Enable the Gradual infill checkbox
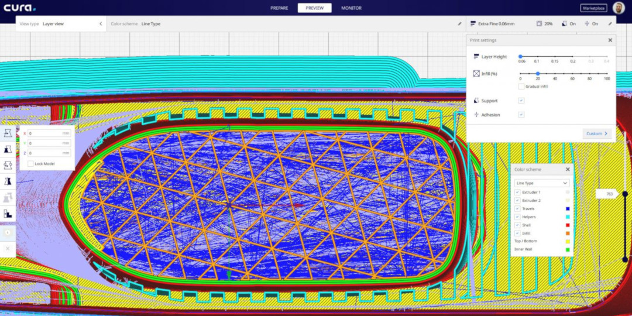Screen dimensions: 632x316 pos(521,87)
